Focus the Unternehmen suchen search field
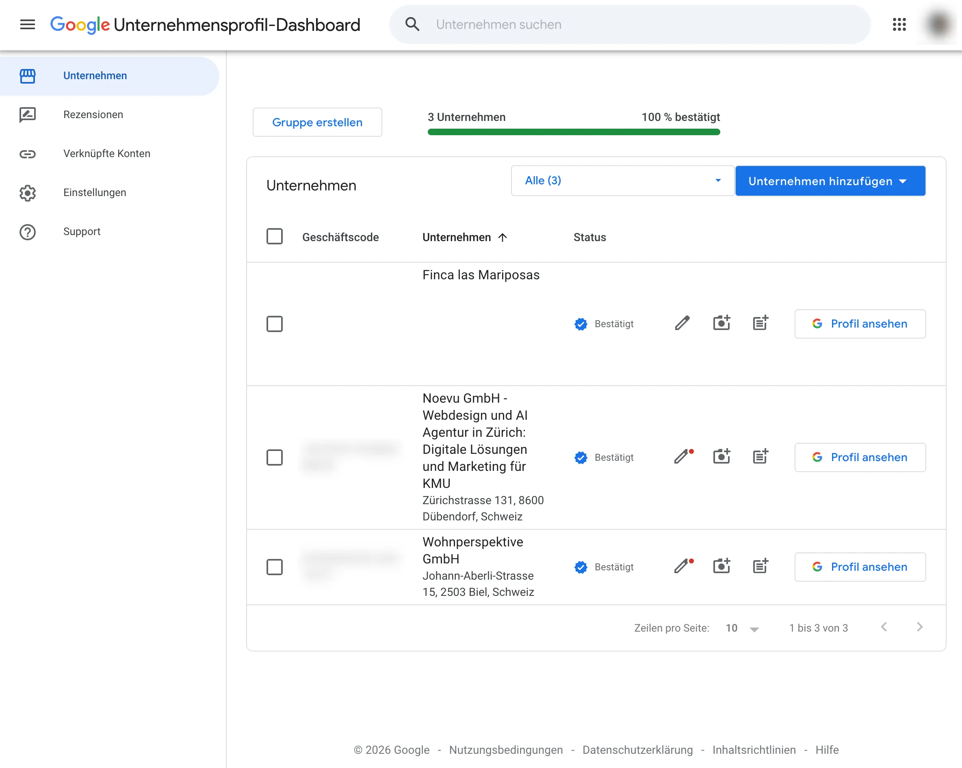Screen dimensions: 962x768 [629, 24]
